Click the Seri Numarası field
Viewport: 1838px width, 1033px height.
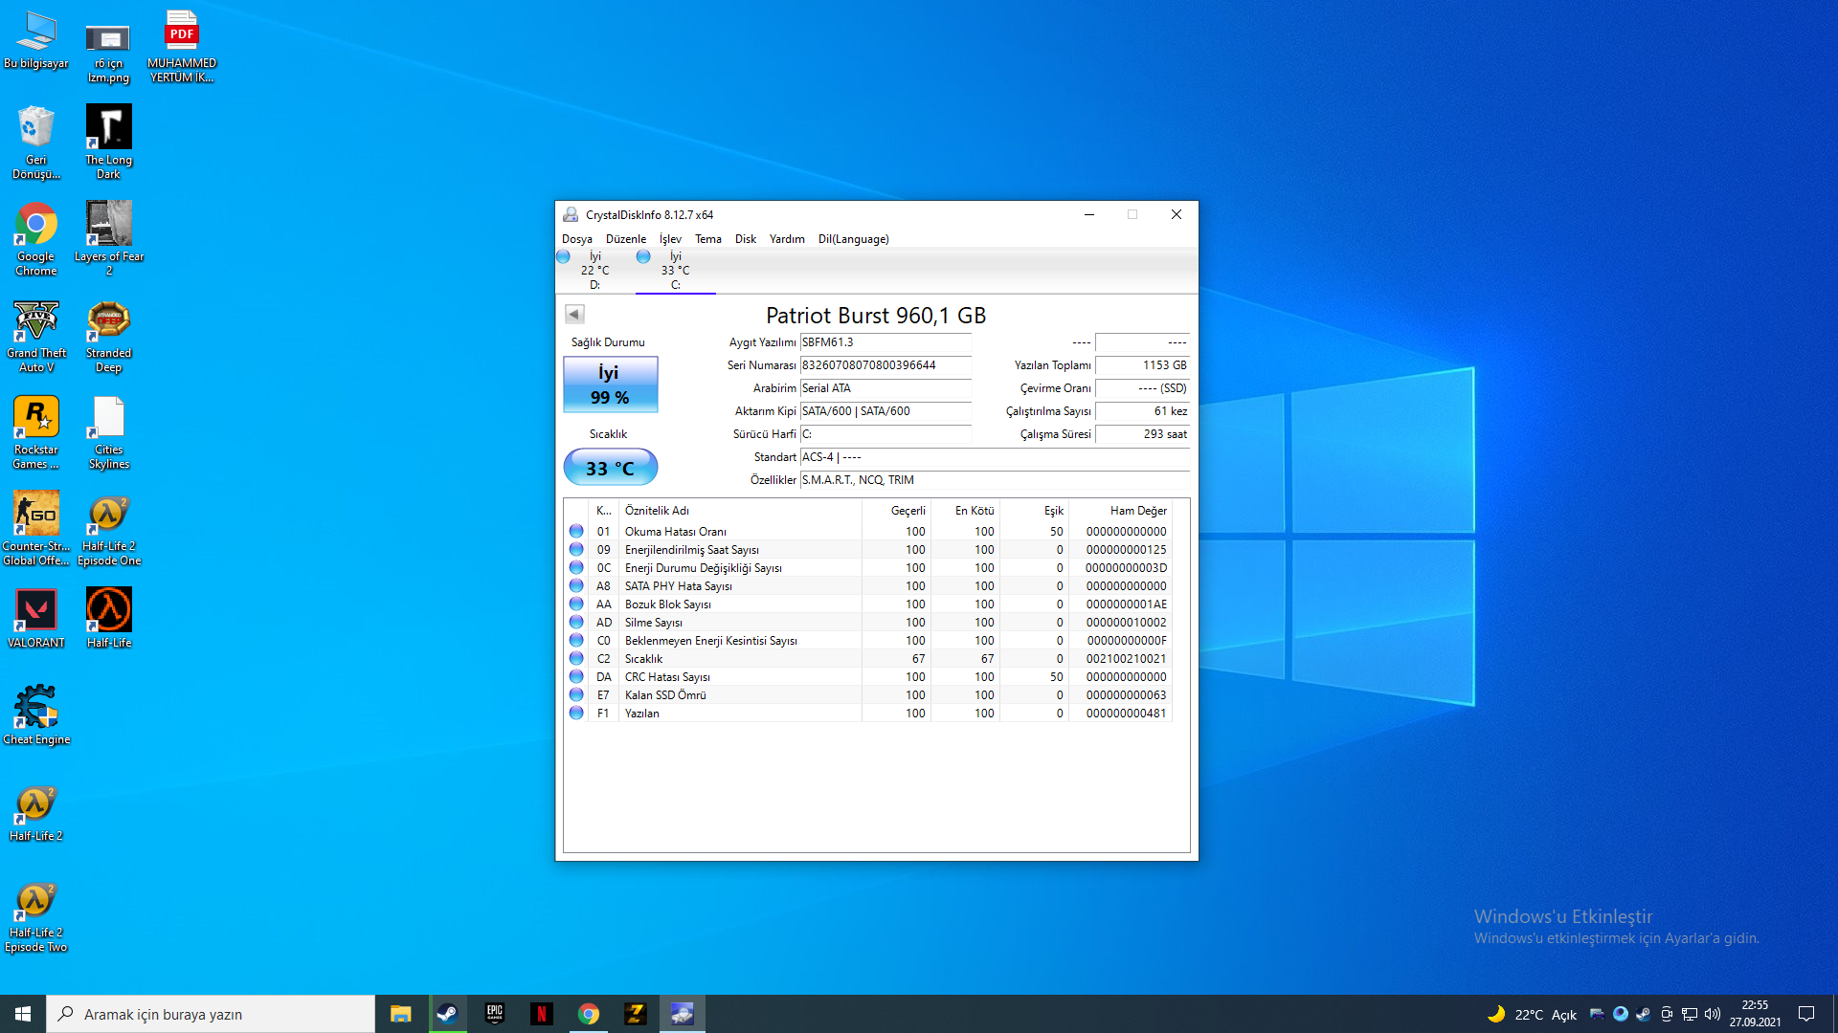(885, 365)
